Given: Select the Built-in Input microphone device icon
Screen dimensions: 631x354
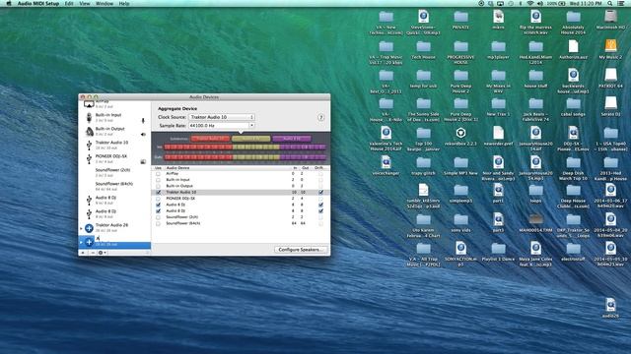Looking at the screenshot, I should click(x=89, y=118).
